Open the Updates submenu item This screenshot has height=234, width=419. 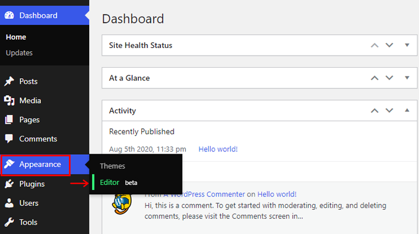pos(19,53)
